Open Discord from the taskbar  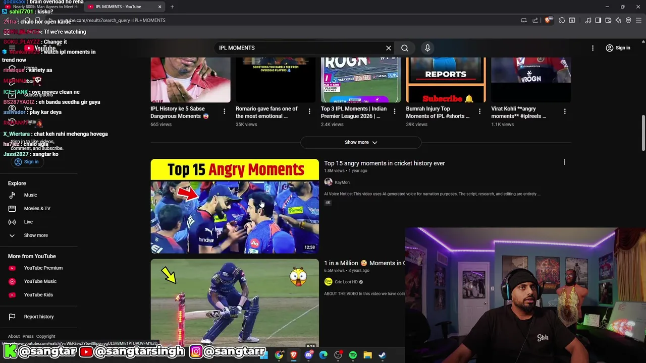pyautogui.click(x=308, y=355)
